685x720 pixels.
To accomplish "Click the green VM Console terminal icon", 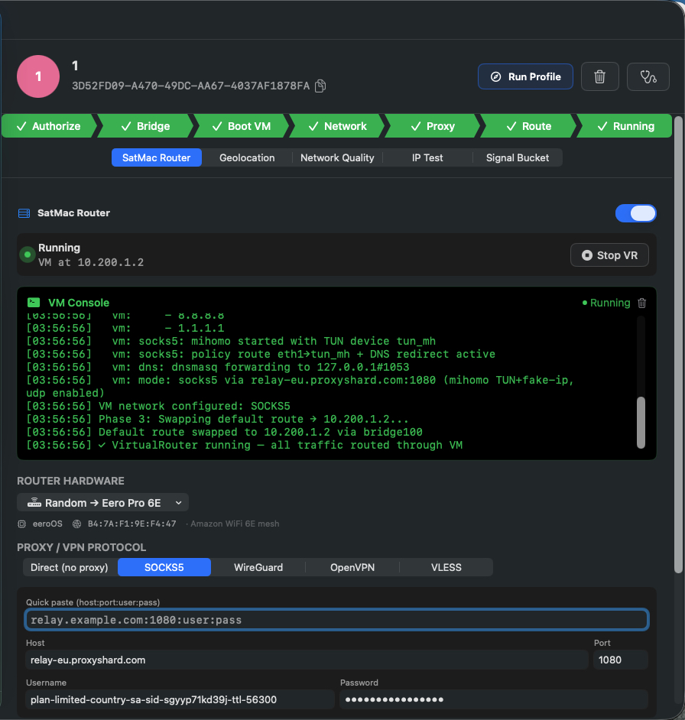I will [x=34, y=303].
